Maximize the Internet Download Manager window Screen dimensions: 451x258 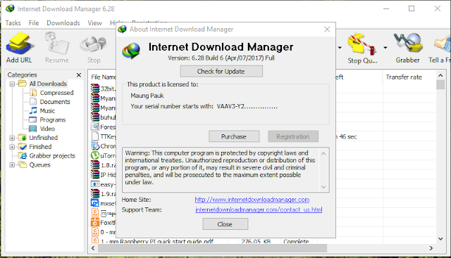[x=412, y=8]
